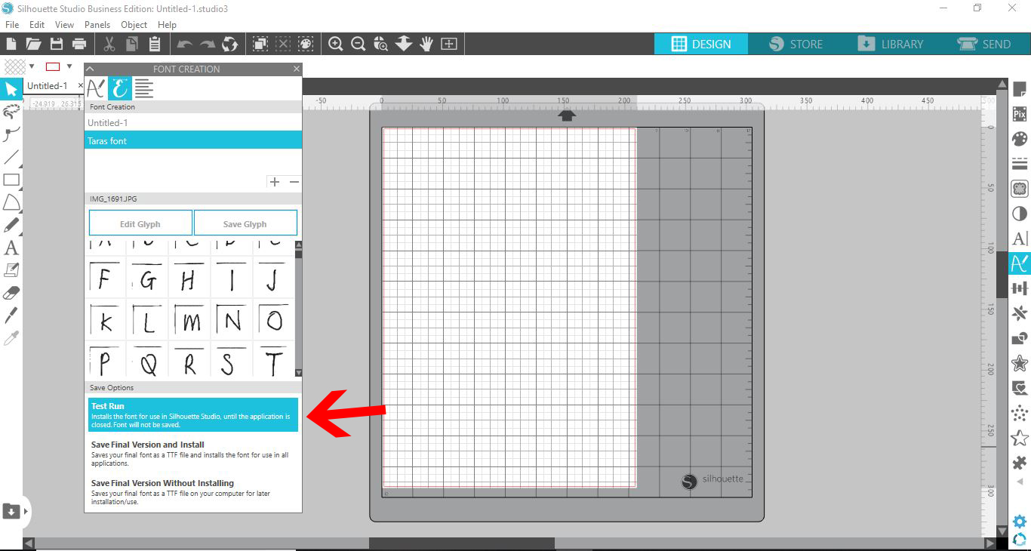The width and height of the screenshot is (1031, 551).
Task: Collapse the Font Creation panel
Action: (x=90, y=69)
